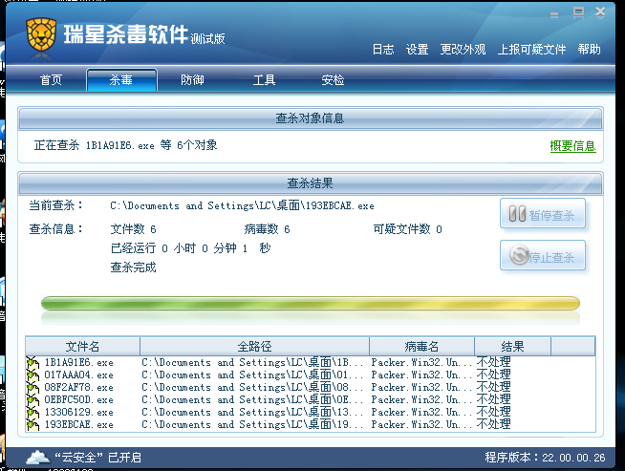The width and height of the screenshot is (625, 471).
Task: Close the Rising antivirus window
Action: tap(600, 12)
